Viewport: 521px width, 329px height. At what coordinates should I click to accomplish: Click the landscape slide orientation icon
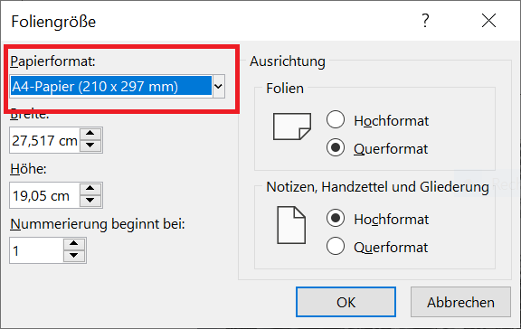pyautogui.click(x=292, y=127)
